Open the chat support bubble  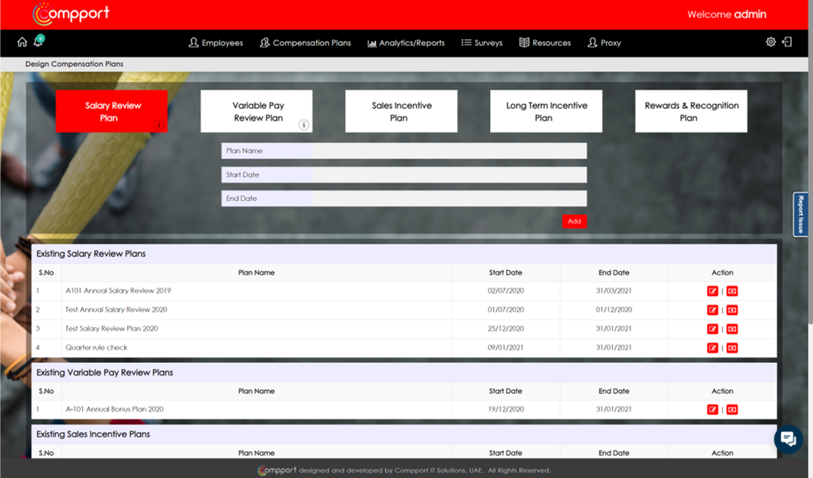(x=787, y=439)
